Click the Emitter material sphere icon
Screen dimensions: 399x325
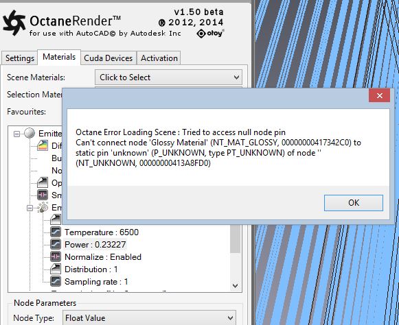(30, 133)
